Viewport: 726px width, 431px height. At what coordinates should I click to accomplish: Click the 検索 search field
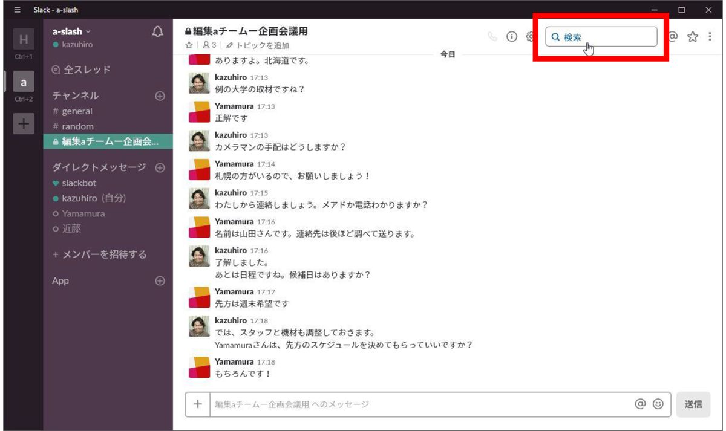click(x=601, y=36)
